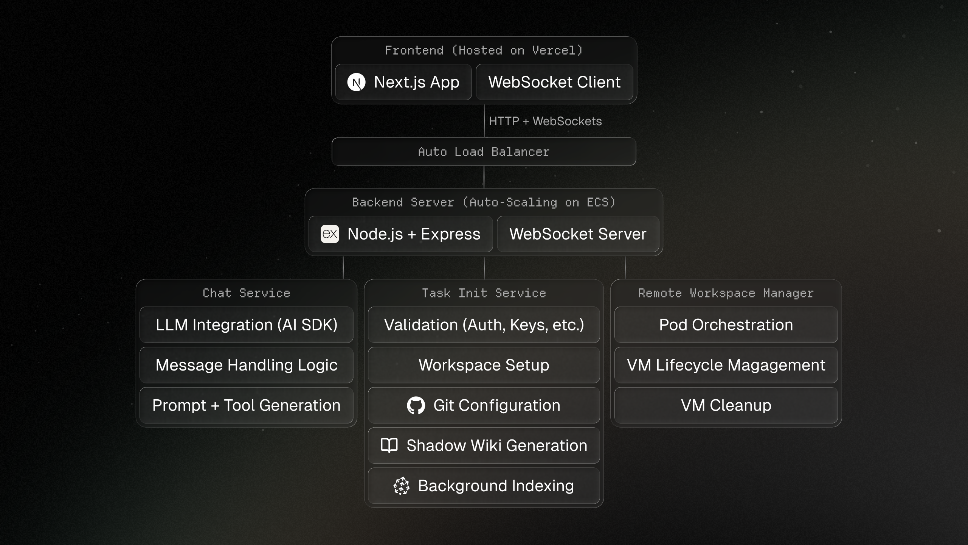Select the WebSocket Client box
This screenshot has height=545, width=968.
[554, 82]
